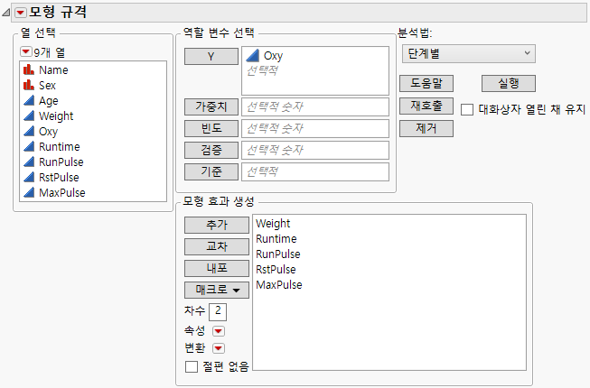Open the 매크로 dropdown button
The width and height of the screenshot is (590, 388).
pyautogui.click(x=217, y=290)
